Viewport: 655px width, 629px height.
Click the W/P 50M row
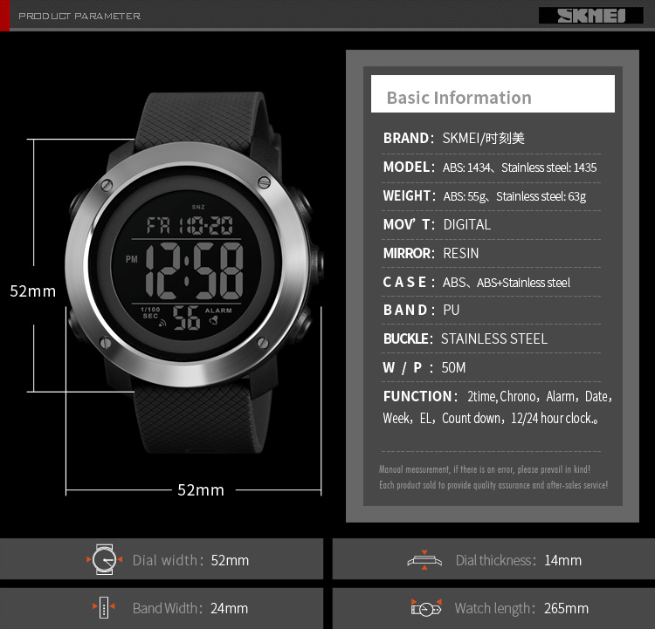point(424,367)
